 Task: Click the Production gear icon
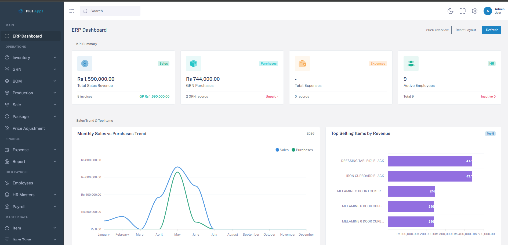(7, 93)
